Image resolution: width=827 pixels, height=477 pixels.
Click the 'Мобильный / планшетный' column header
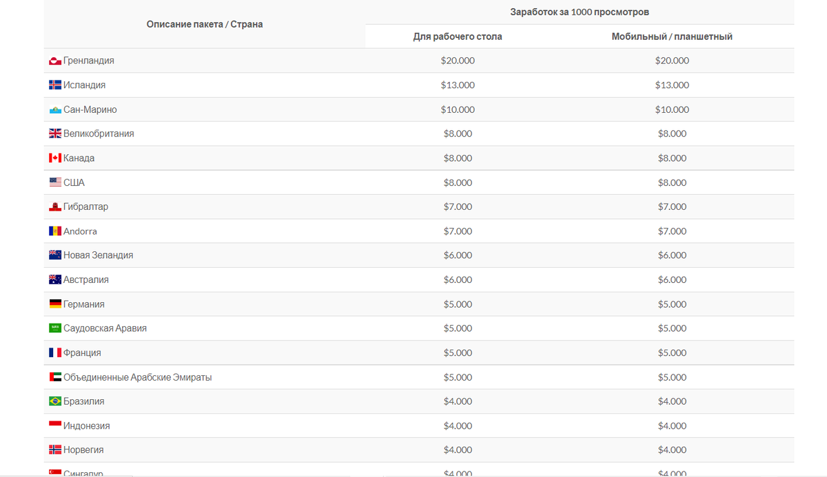point(672,36)
